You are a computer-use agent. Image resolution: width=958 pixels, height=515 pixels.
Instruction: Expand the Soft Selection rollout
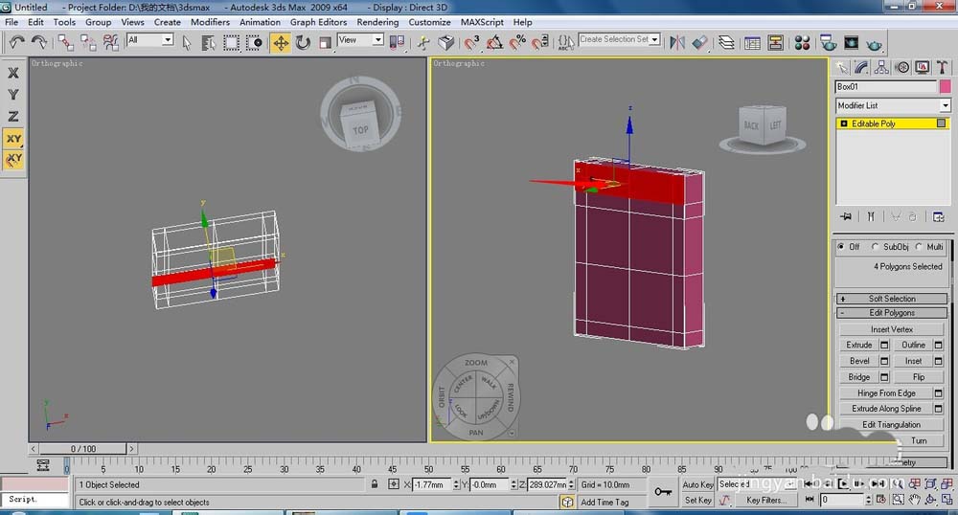pyautogui.click(x=892, y=299)
